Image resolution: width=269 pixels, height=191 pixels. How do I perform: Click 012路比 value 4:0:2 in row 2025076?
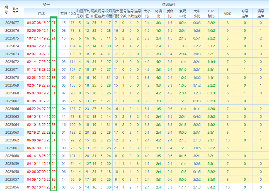(211, 31)
